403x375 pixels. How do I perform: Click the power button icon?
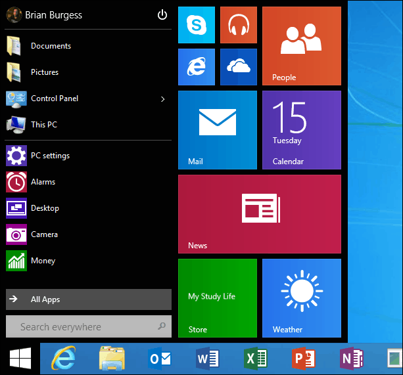pyautogui.click(x=162, y=14)
